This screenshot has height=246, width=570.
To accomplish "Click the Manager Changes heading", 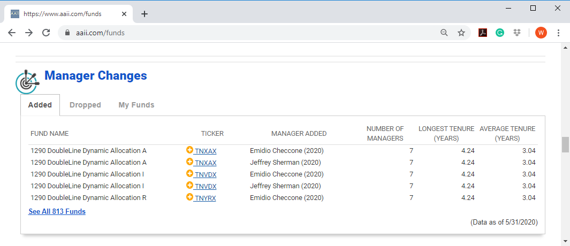I will tap(96, 75).
